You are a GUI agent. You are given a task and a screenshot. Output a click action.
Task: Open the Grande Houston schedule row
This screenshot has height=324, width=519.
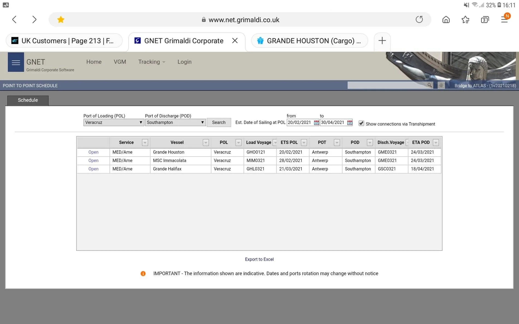(93, 152)
